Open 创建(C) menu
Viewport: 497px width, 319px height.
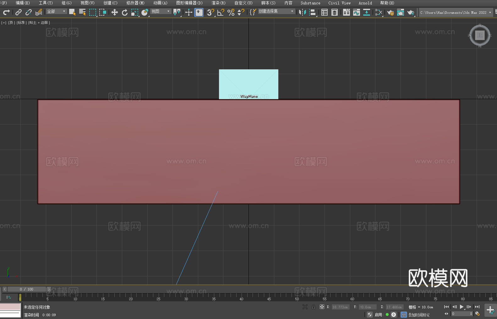pyautogui.click(x=110, y=3)
